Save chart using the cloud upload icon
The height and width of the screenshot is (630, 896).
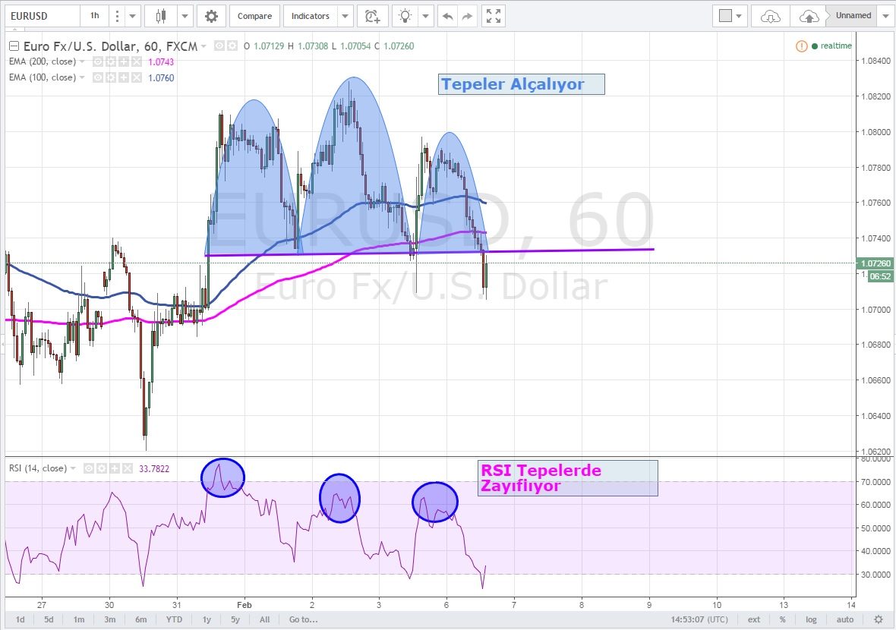pos(809,16)
